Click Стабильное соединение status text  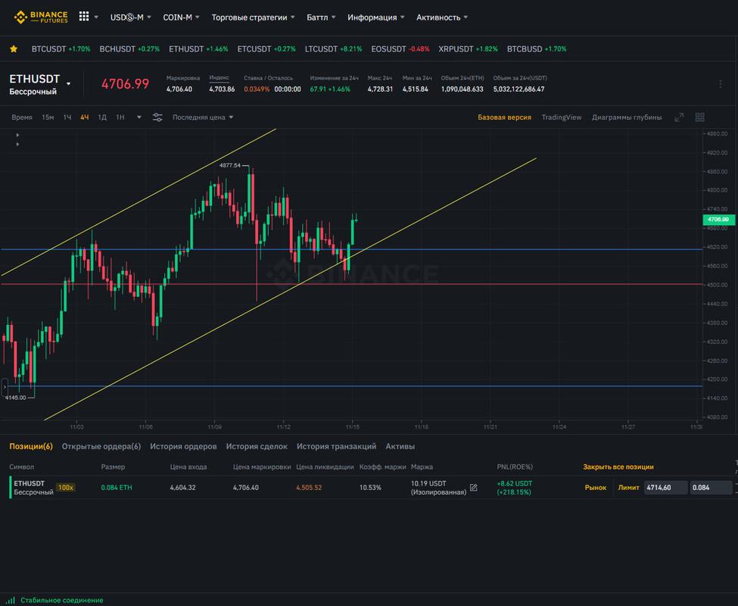(x=61, y=601)
